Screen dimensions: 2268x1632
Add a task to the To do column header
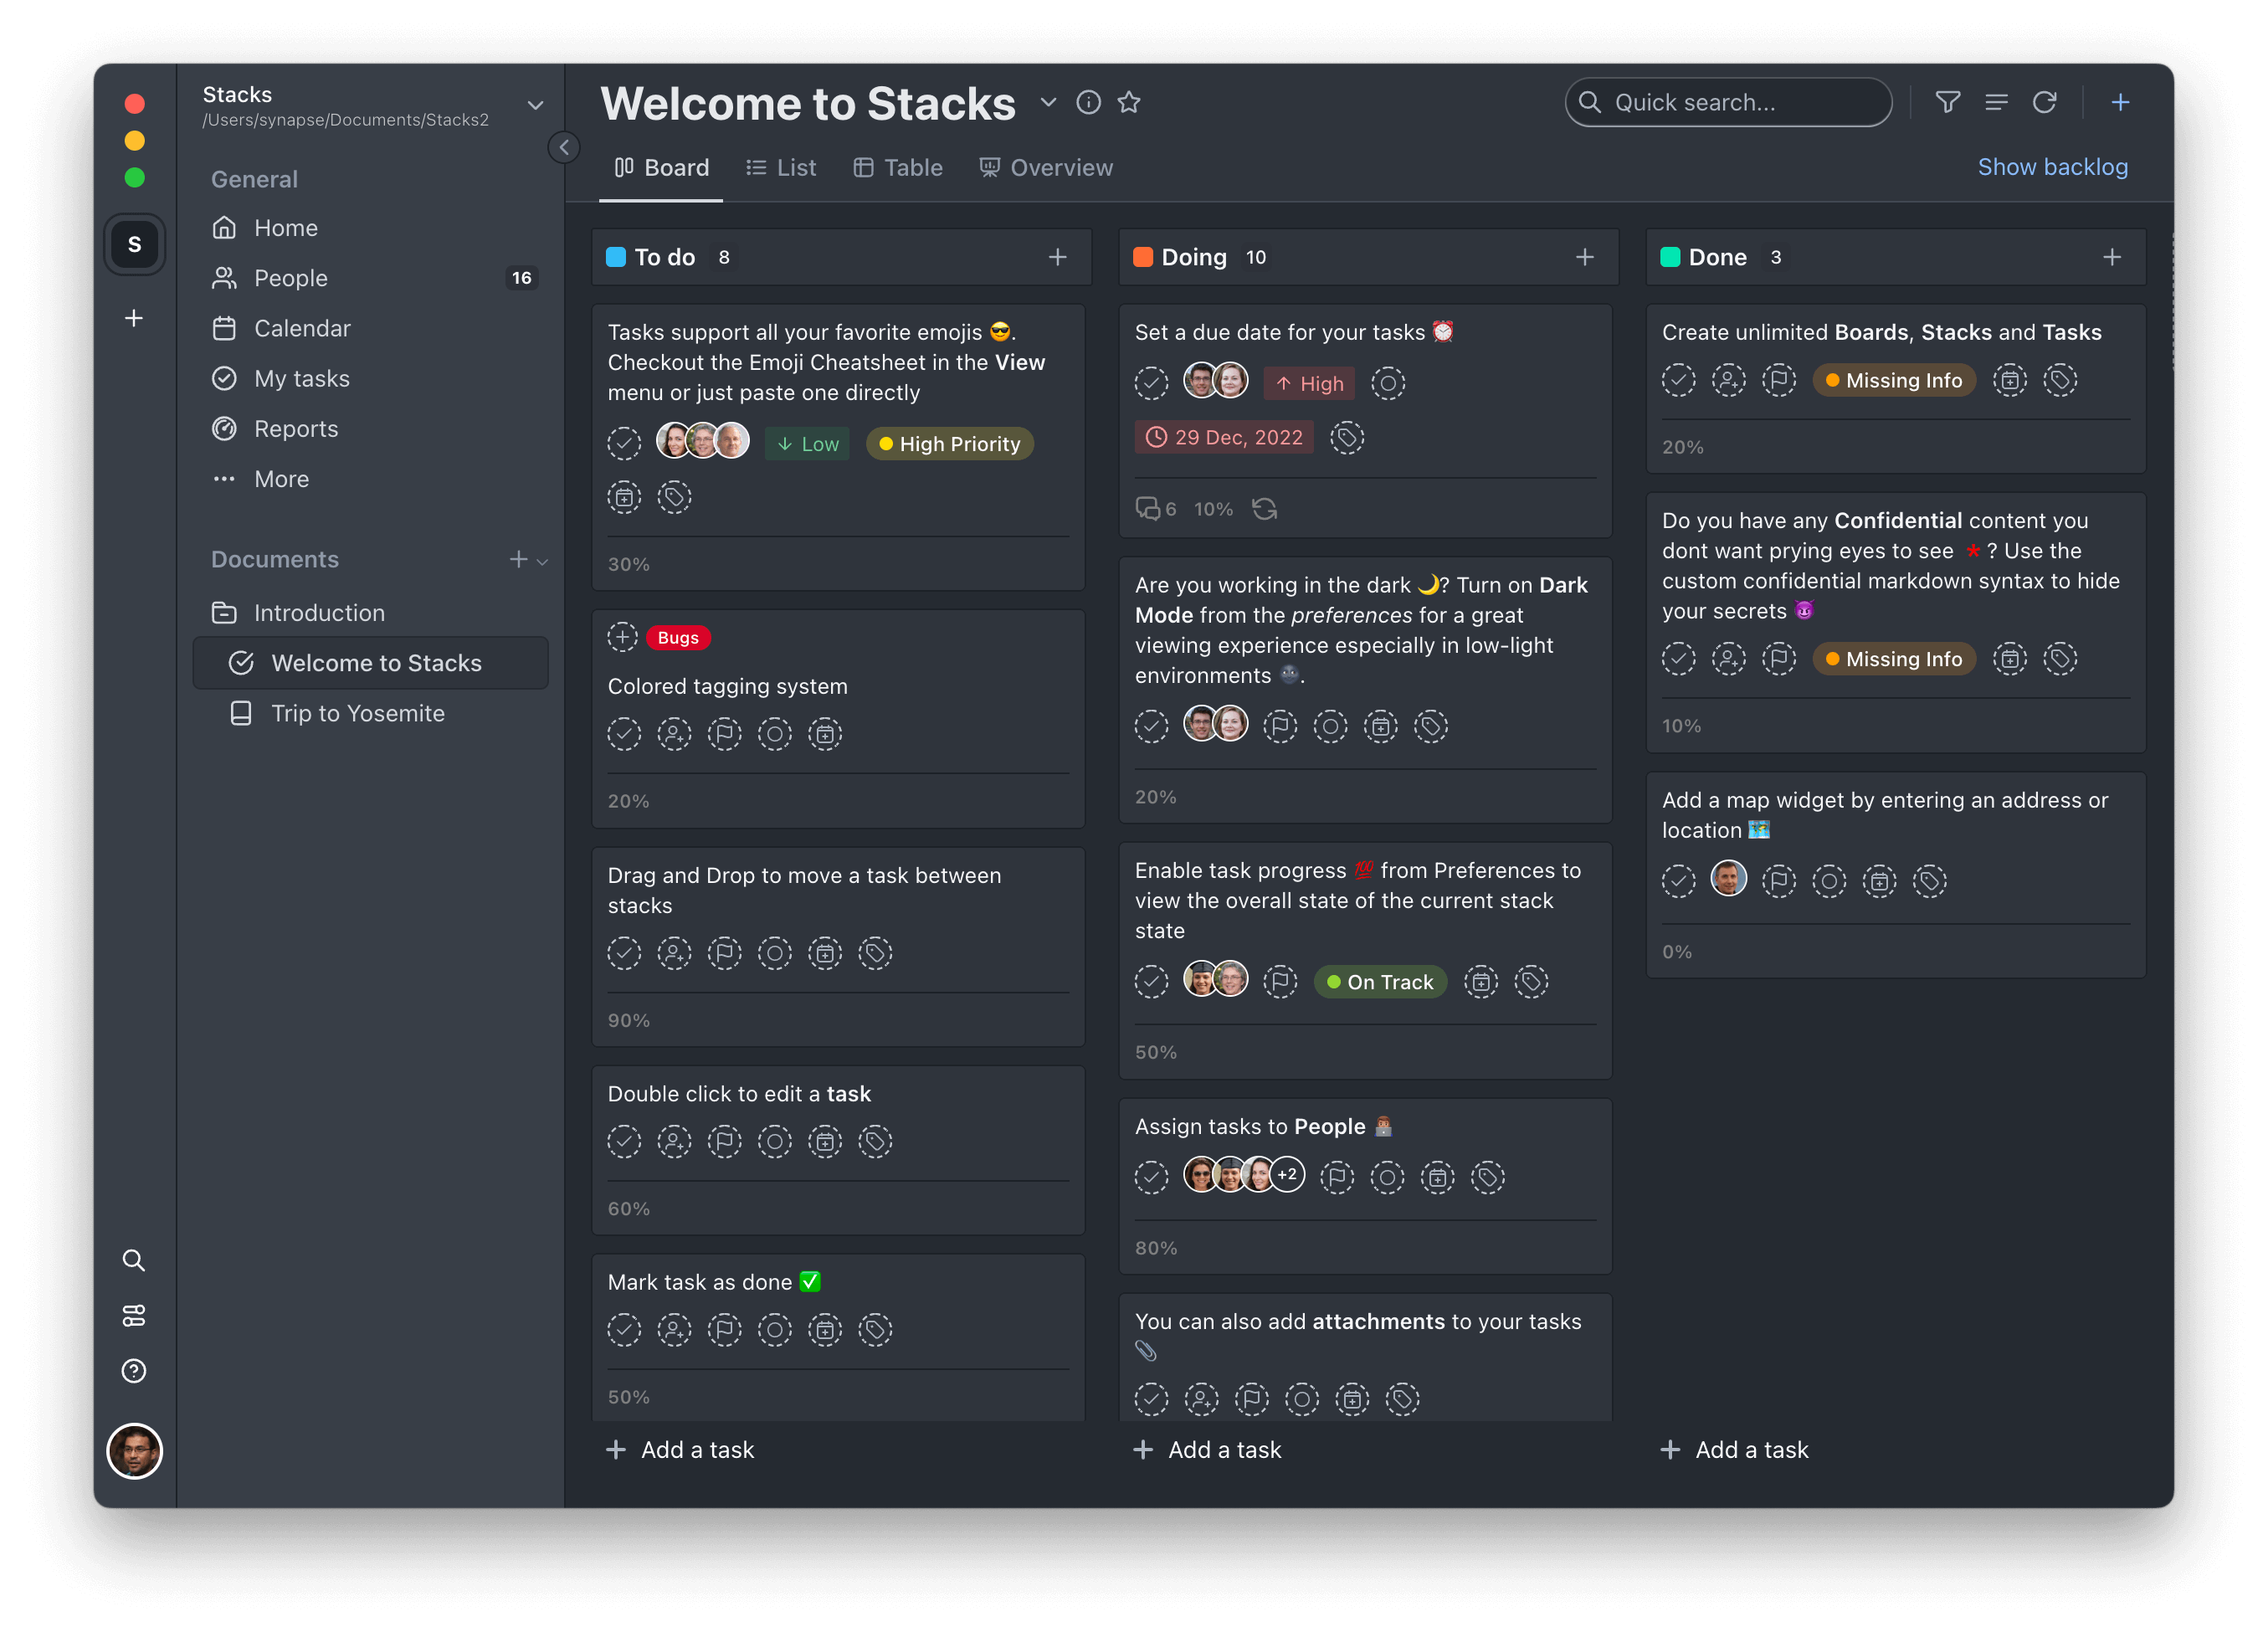point(1057,257)
